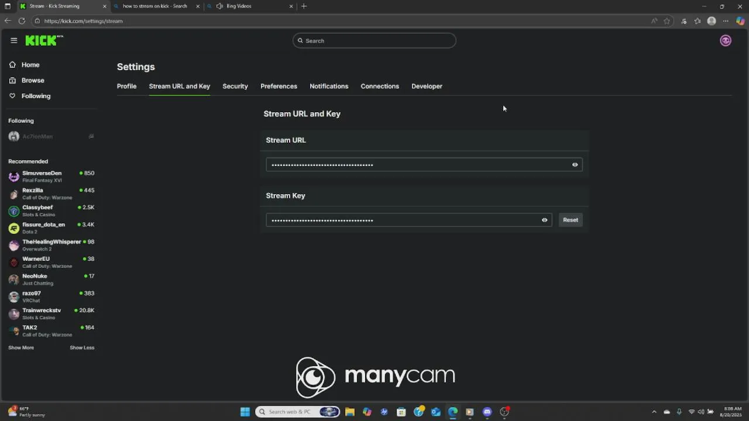Open the Connections tab

coord(380,86)
